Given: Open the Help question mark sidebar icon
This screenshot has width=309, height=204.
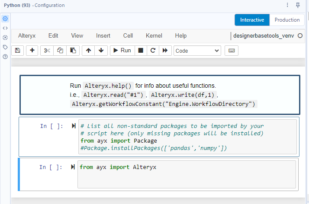Looking at the screenshot, I should pyautogui.click(x=5, y=57).
